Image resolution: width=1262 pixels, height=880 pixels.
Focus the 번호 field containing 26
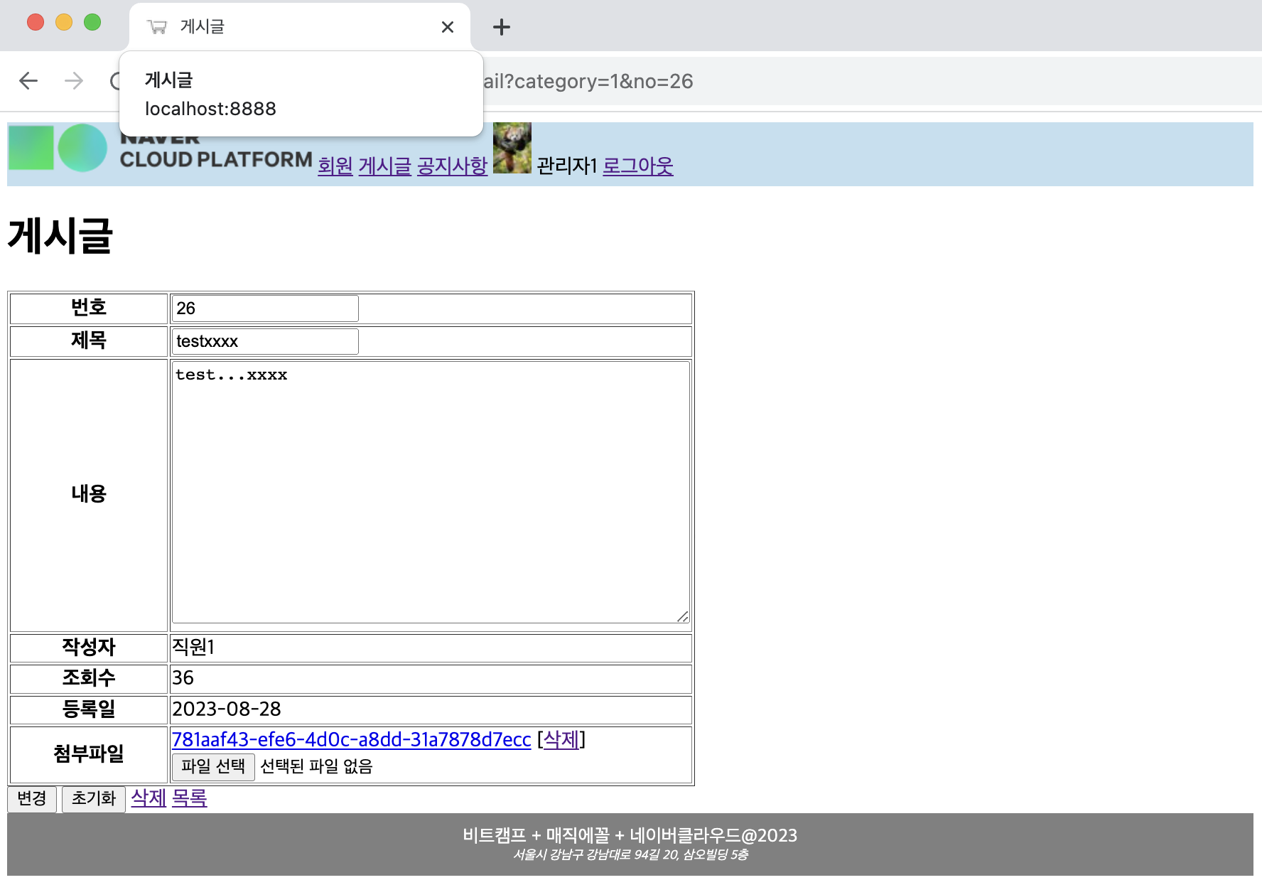(x=265, y=308)
